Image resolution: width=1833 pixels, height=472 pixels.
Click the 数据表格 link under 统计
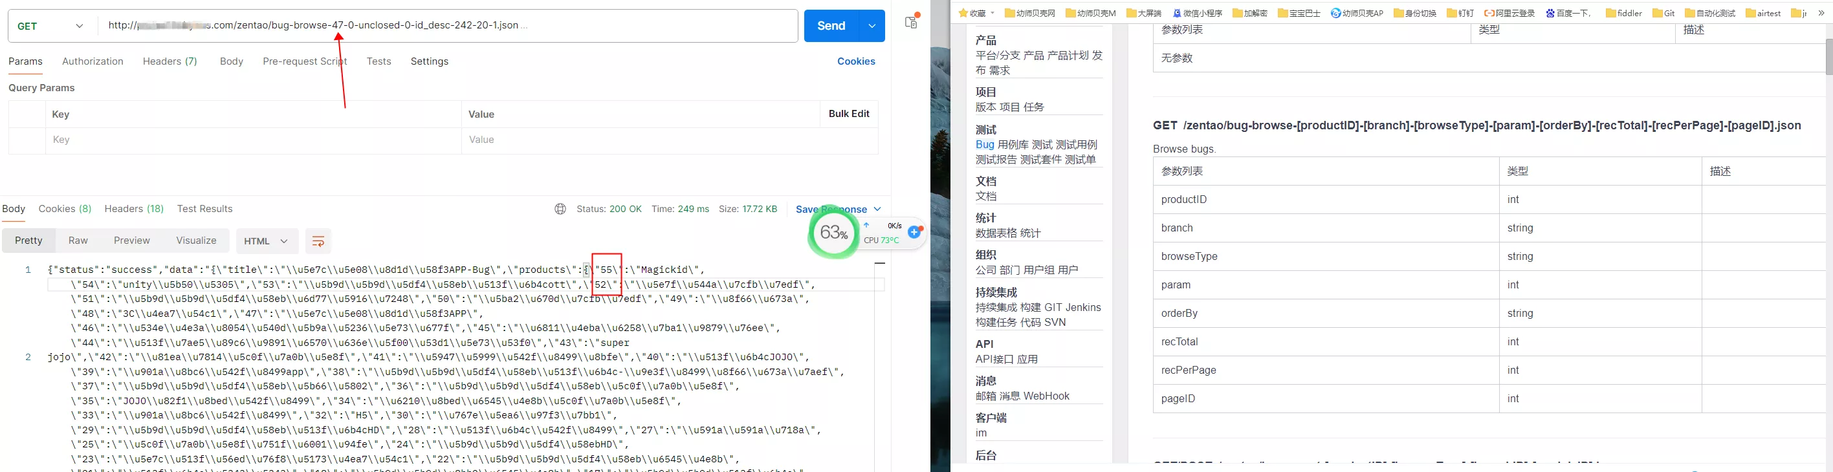996,233
